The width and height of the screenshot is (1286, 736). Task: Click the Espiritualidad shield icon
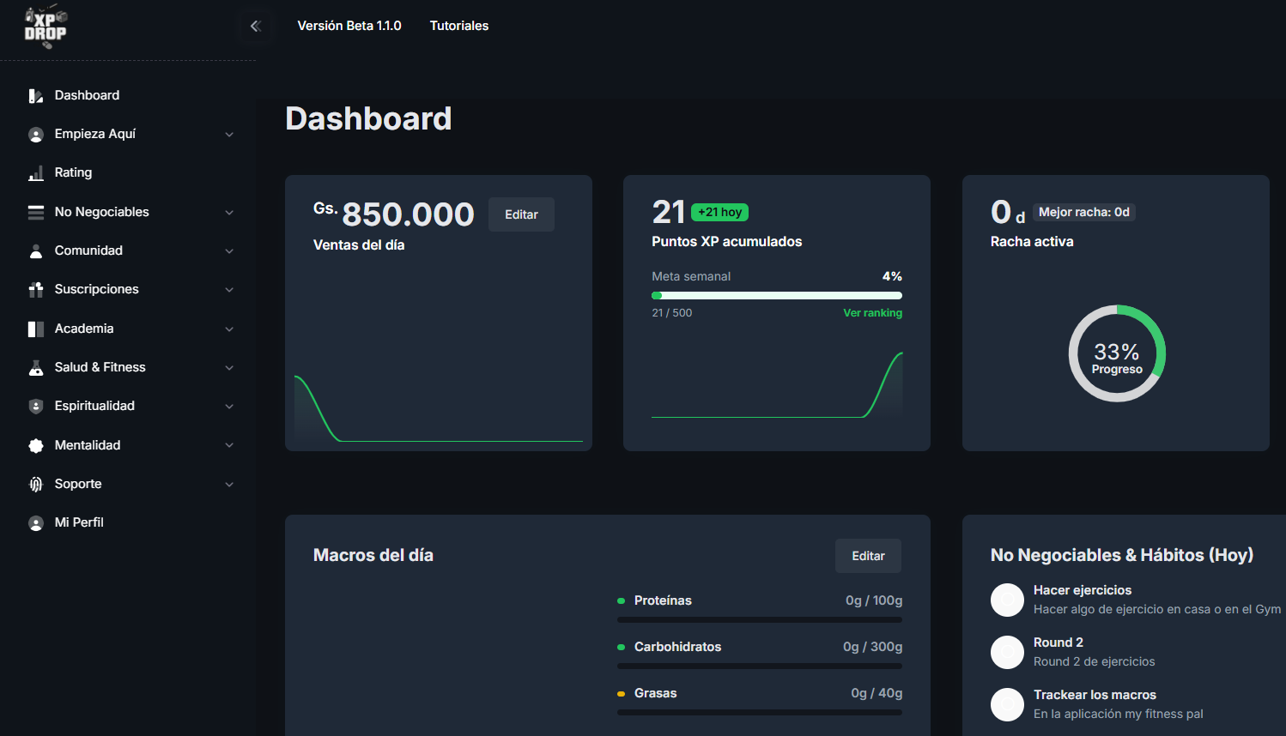tap(36, 407)
